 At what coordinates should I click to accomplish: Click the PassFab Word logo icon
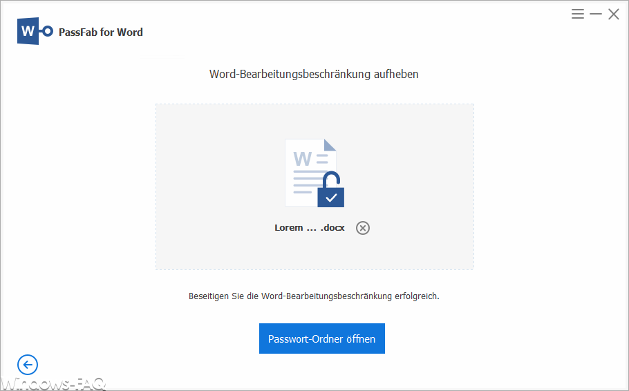click(x=35, y=31)
